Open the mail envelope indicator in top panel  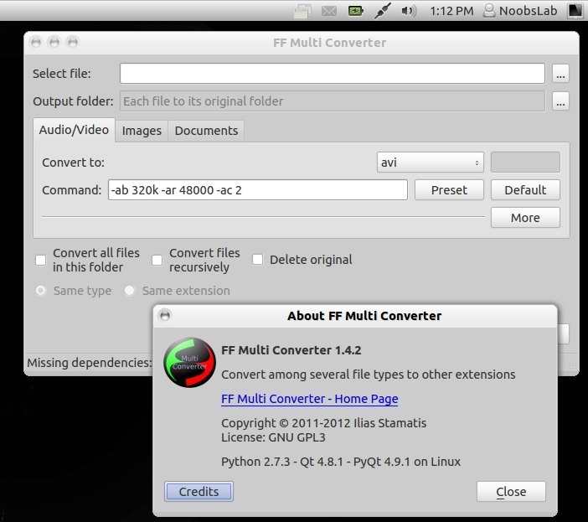pyautogui.click(x=329, y=11)
